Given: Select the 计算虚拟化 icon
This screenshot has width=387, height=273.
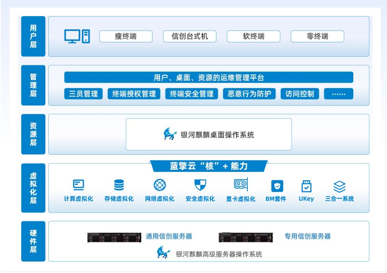Looking at the screenshot, I should click(78, 185).
